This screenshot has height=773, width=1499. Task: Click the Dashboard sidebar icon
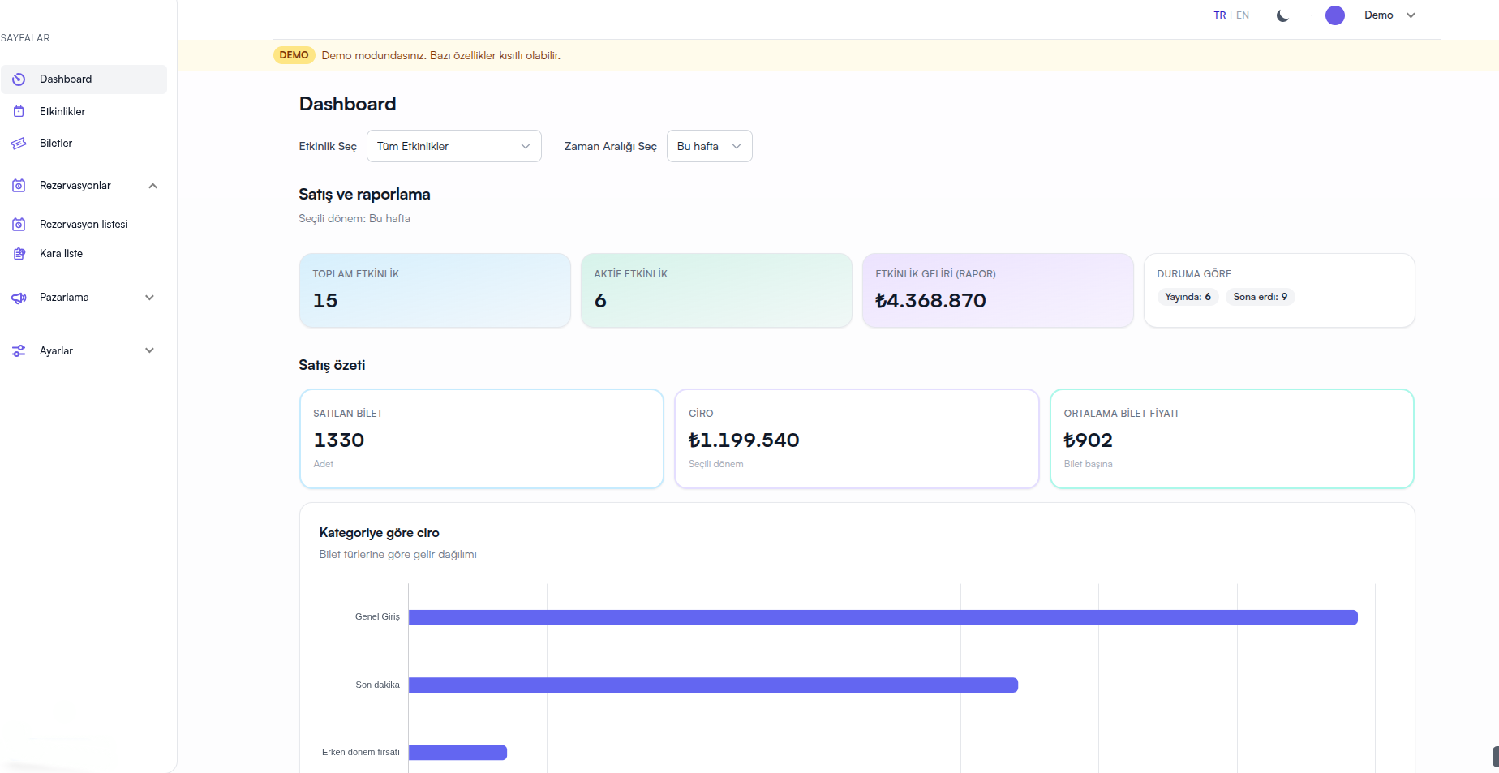tap(19, 79)
